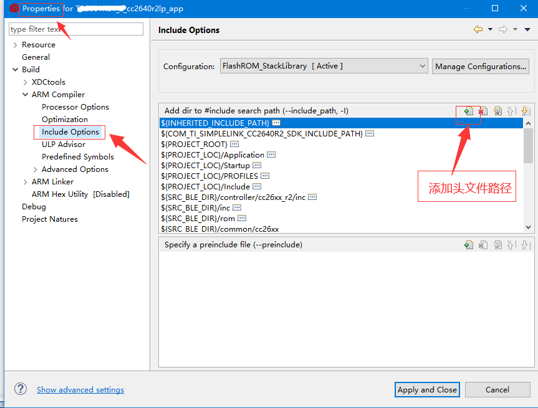Screen dimensions: 538x408
Task: Expand the XDCtools tree node
Action: pyautogui.click(x=25, y=82)
